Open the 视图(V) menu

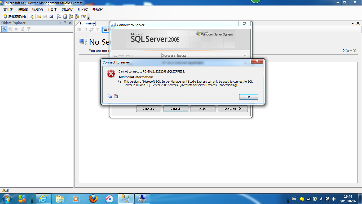click(x=37, y=10)
